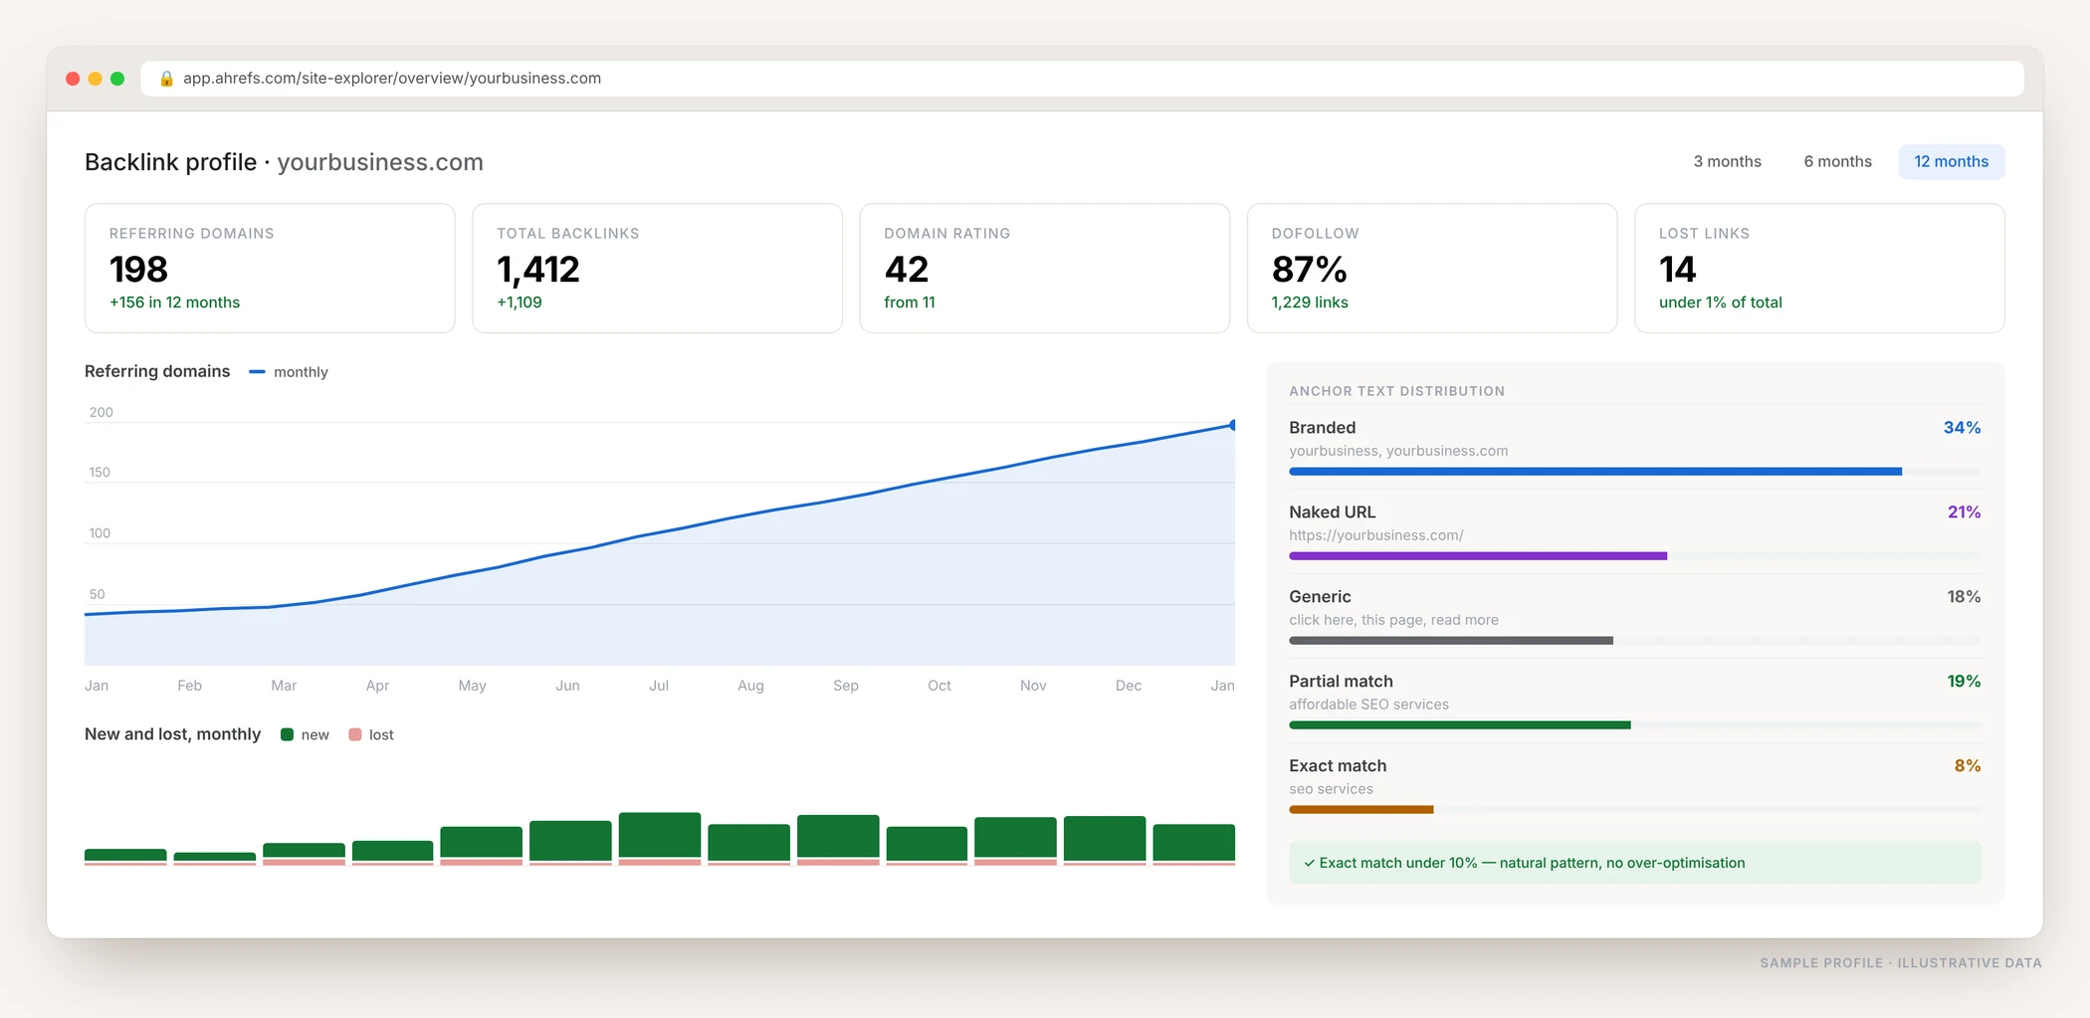This screenshot has width=2090, height=1018.
Task: Open the Domain Rating 42 card
Action: pyautogui.click(x=1044, y=268)
